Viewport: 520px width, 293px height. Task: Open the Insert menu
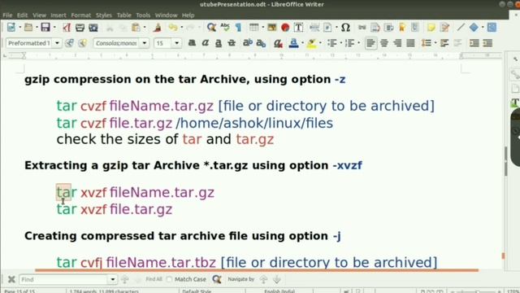[58, 15]
